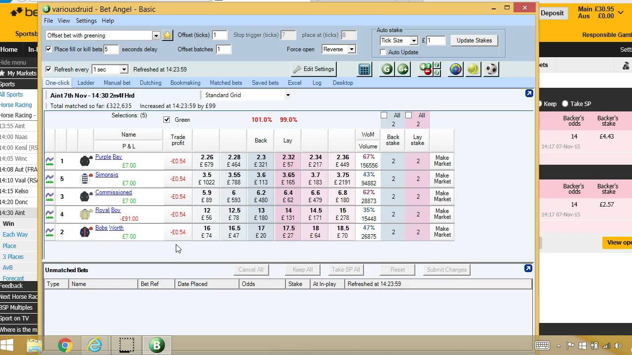The width and height of the screenshot is (632, 355).
Task: Toggle the Auto Update checkbox
Action: point(383,52)
